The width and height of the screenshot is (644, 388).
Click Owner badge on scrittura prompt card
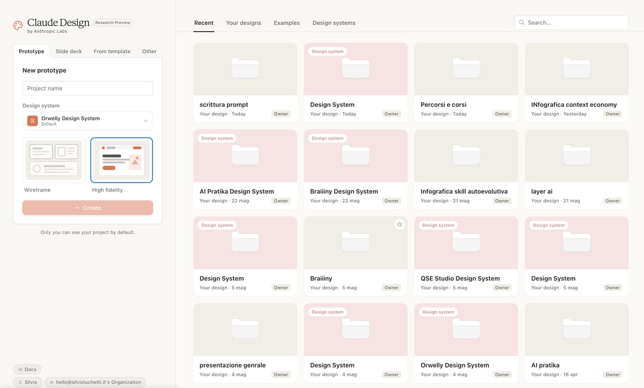pos(281,114)
